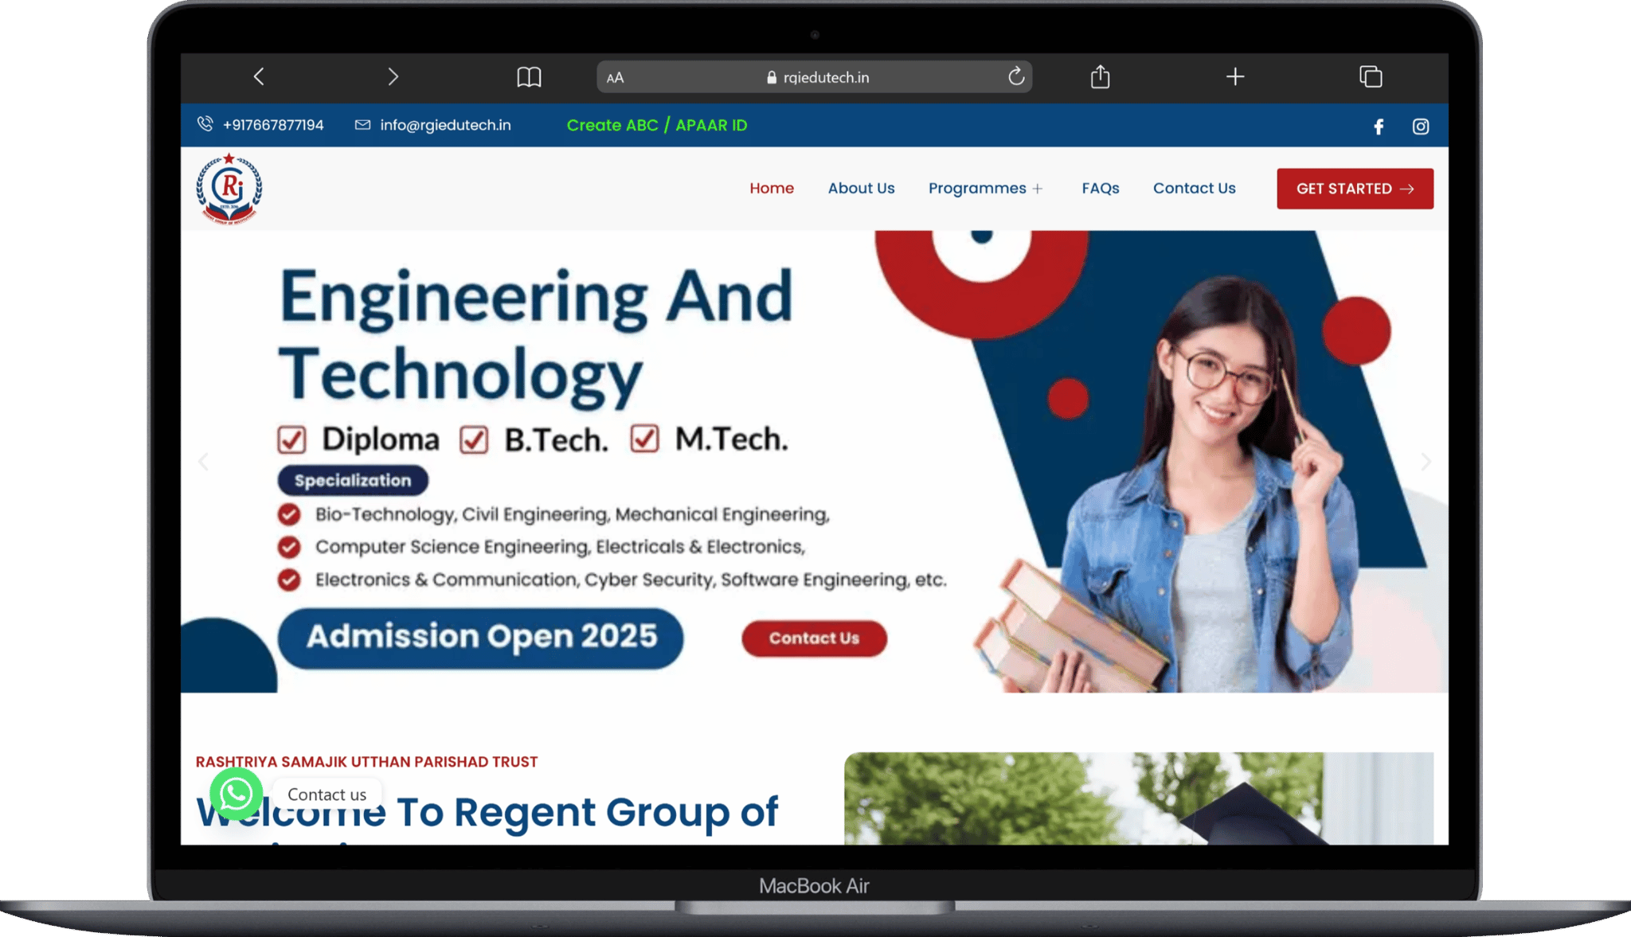Call the number +917667877194
This screenshot has height=937, width=1631.
(273, 125)
